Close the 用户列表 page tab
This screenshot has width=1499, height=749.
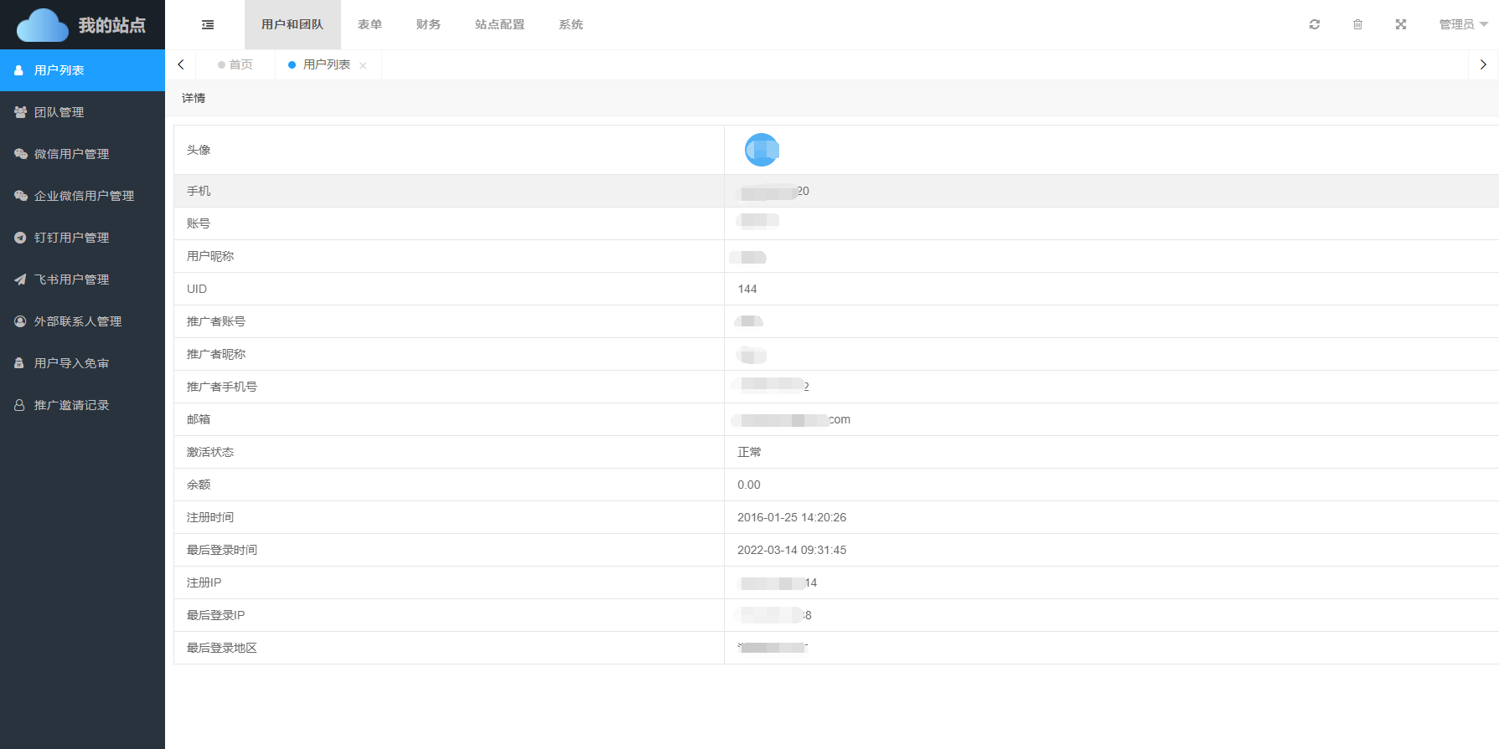pyautogui.click(x=363, y=65)
